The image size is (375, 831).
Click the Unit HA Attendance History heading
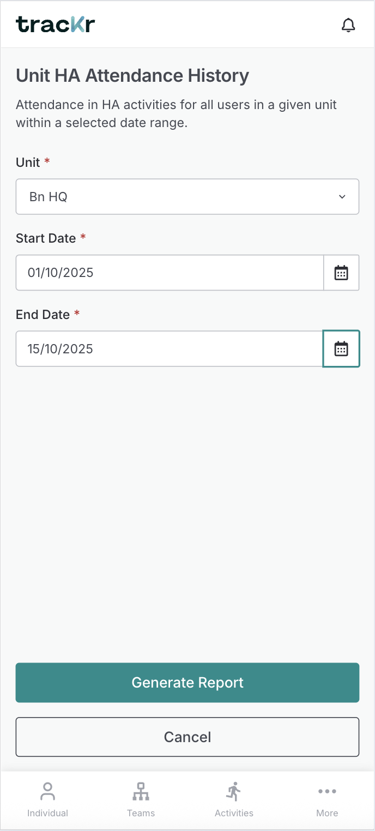(x=132, y=76)
